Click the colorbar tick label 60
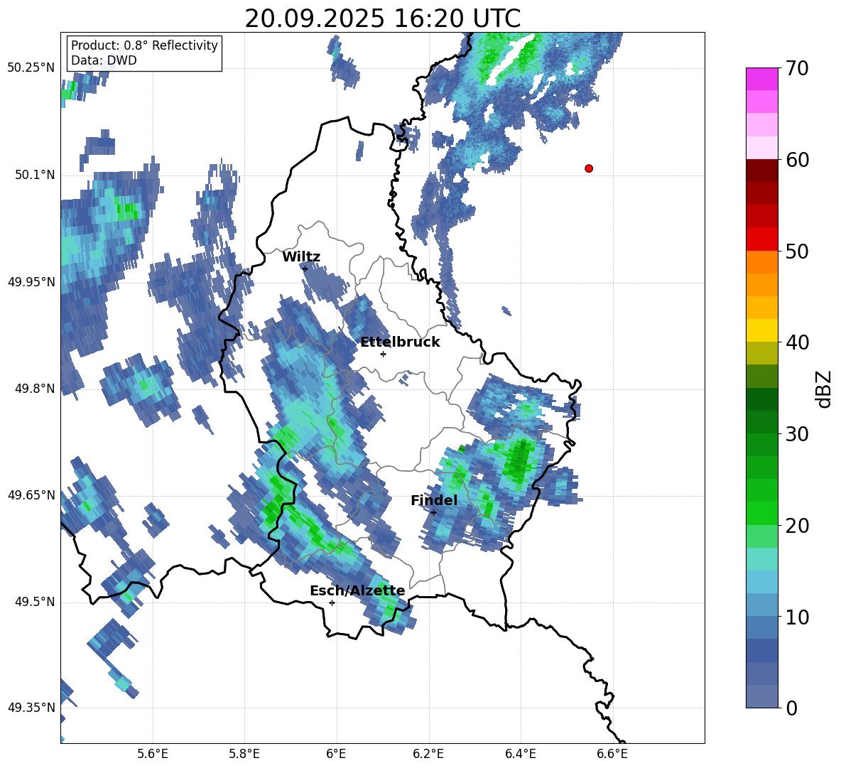 798,160
